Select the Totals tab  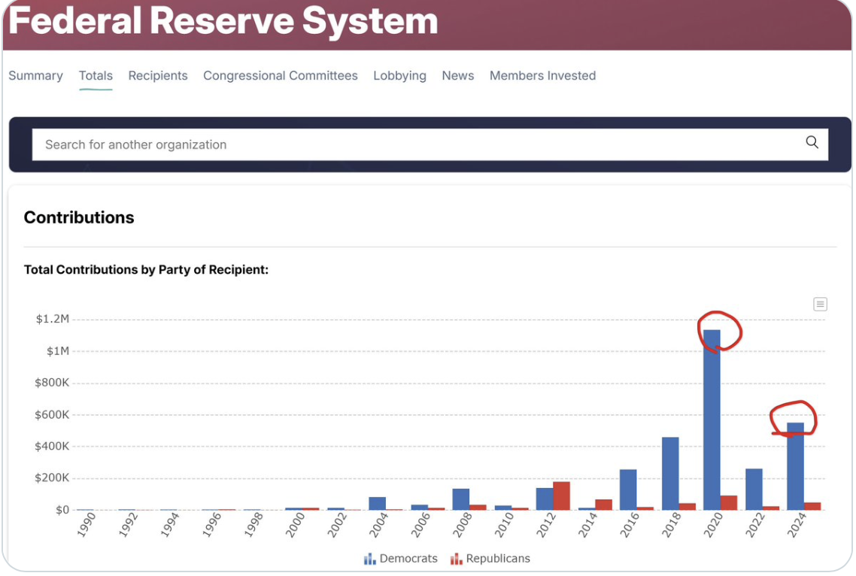point(96,76)
